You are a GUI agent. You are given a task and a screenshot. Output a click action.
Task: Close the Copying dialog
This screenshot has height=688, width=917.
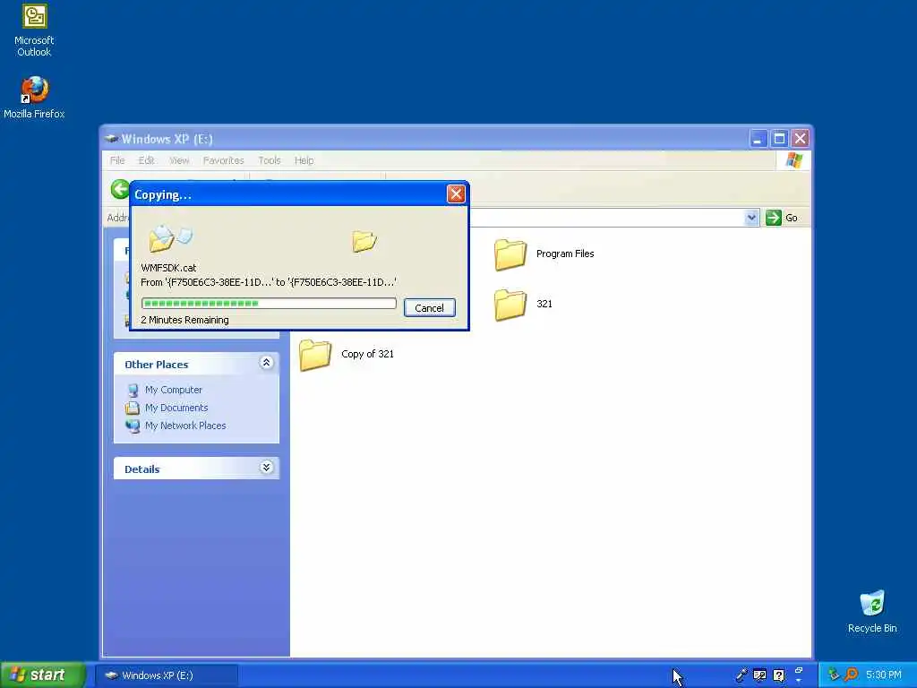pyautogui.click(x=456, y=193)
